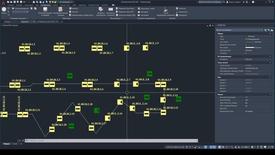
Task: Open status bar customization menu icon
Action: click(272, 147)
